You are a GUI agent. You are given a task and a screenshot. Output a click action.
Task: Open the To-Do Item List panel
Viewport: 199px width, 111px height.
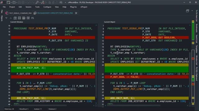(x=197, y=16)
